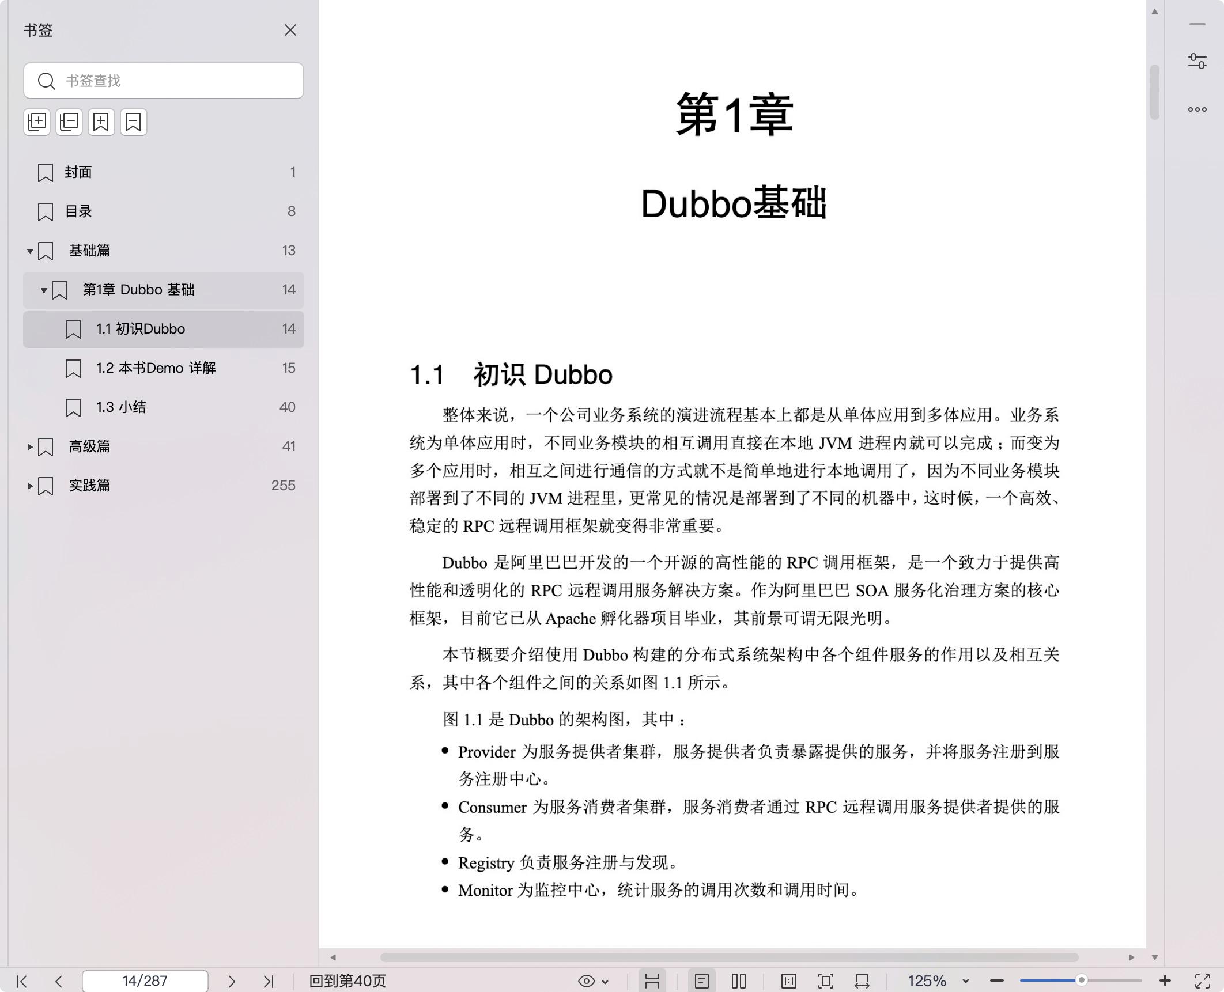Click the page number field 14/287

(145, 981)
